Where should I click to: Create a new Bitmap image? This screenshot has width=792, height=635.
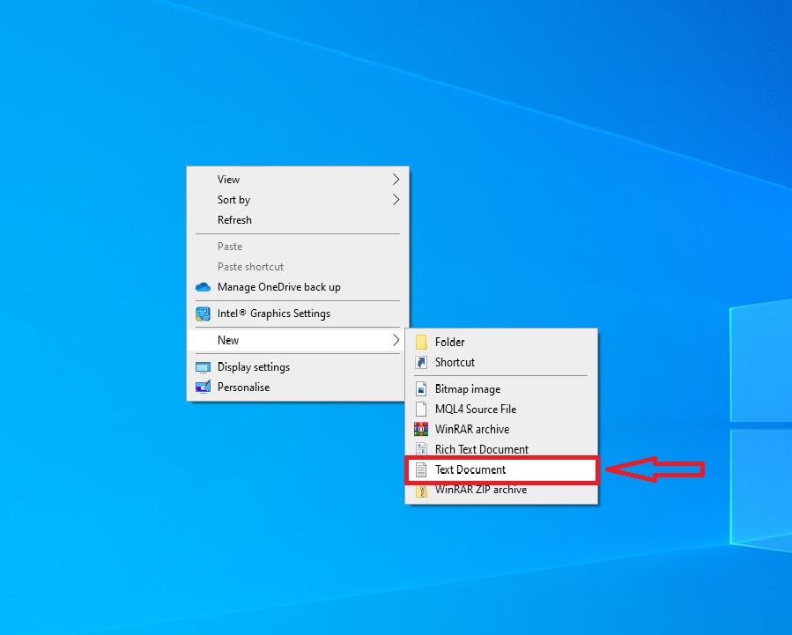pyautogui.click(x=501, y=388)
